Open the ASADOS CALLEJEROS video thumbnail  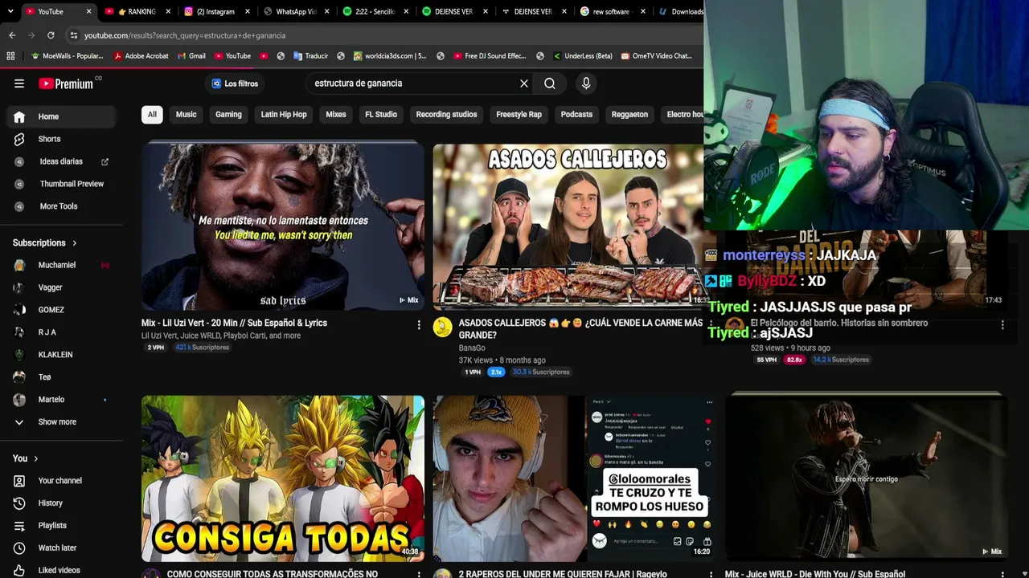(568, 226)
